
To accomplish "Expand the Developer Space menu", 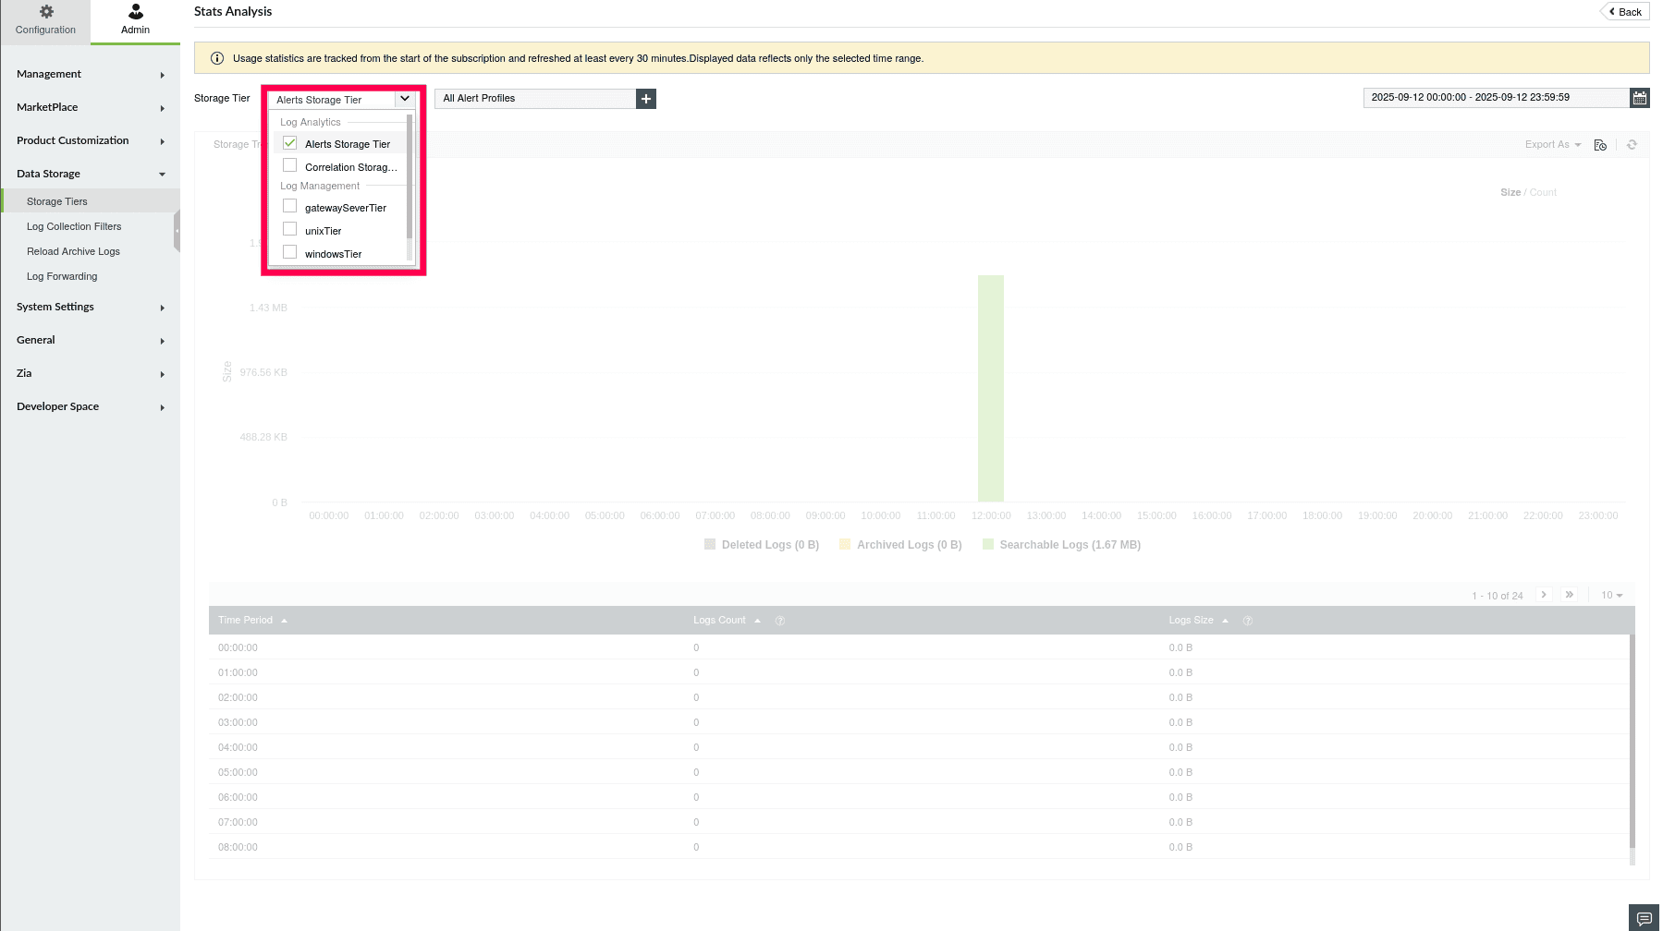I will point(91,406).
